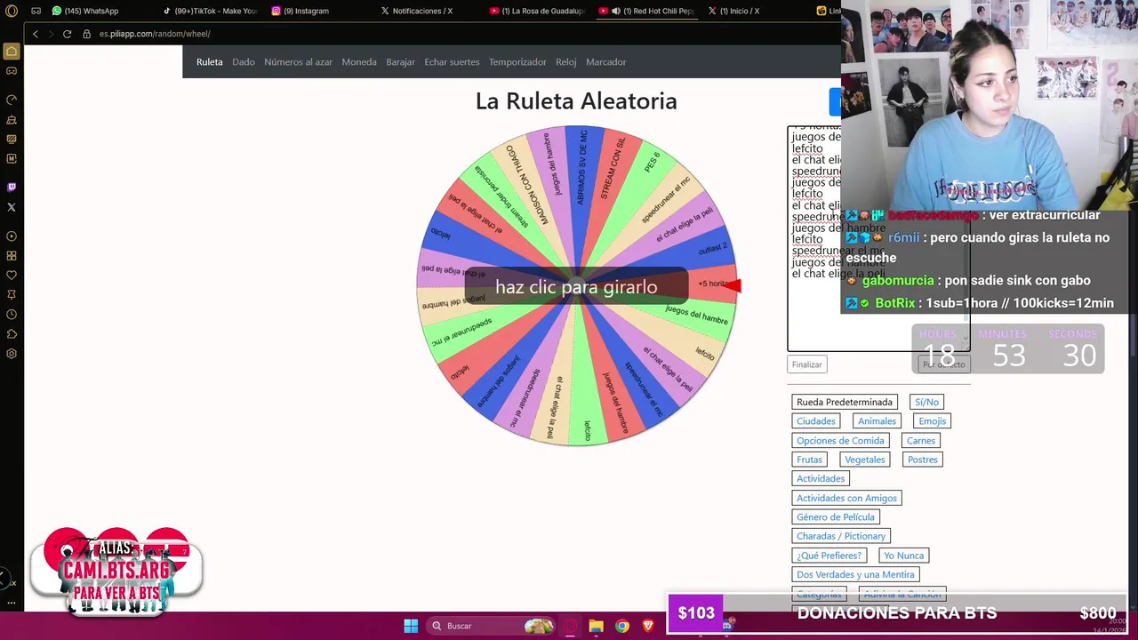Open the settings gear in the sidebar
This screenshot has height=640, width=1138.
point(12,354)
